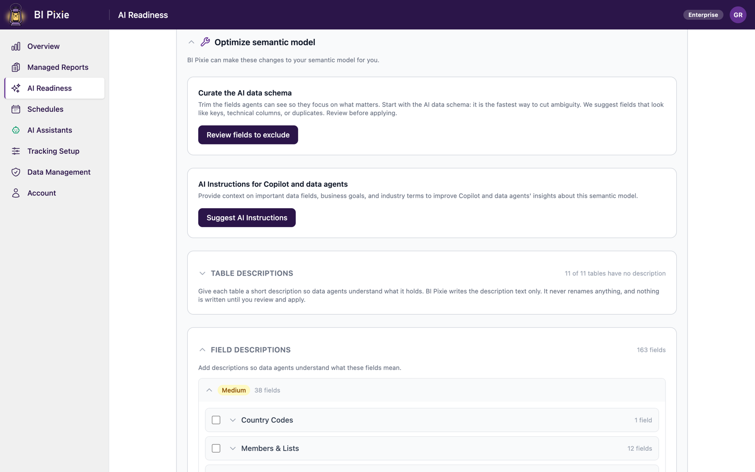
Task: Go to Managed Reports
Action: (54, 67)
